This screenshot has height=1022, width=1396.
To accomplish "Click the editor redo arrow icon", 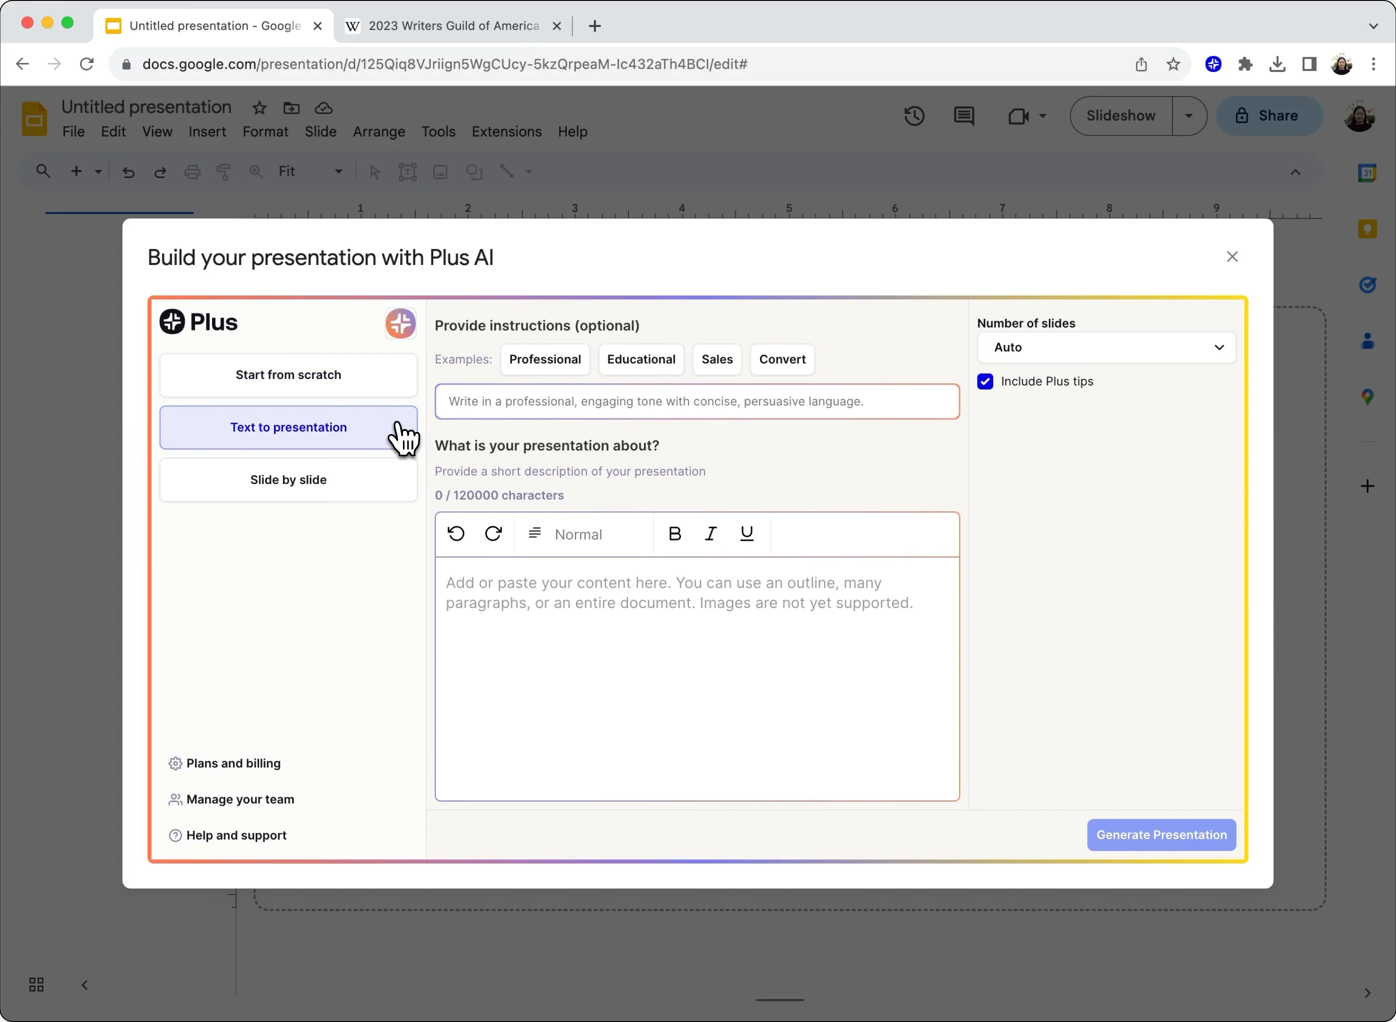I will (x=493, y=534).
